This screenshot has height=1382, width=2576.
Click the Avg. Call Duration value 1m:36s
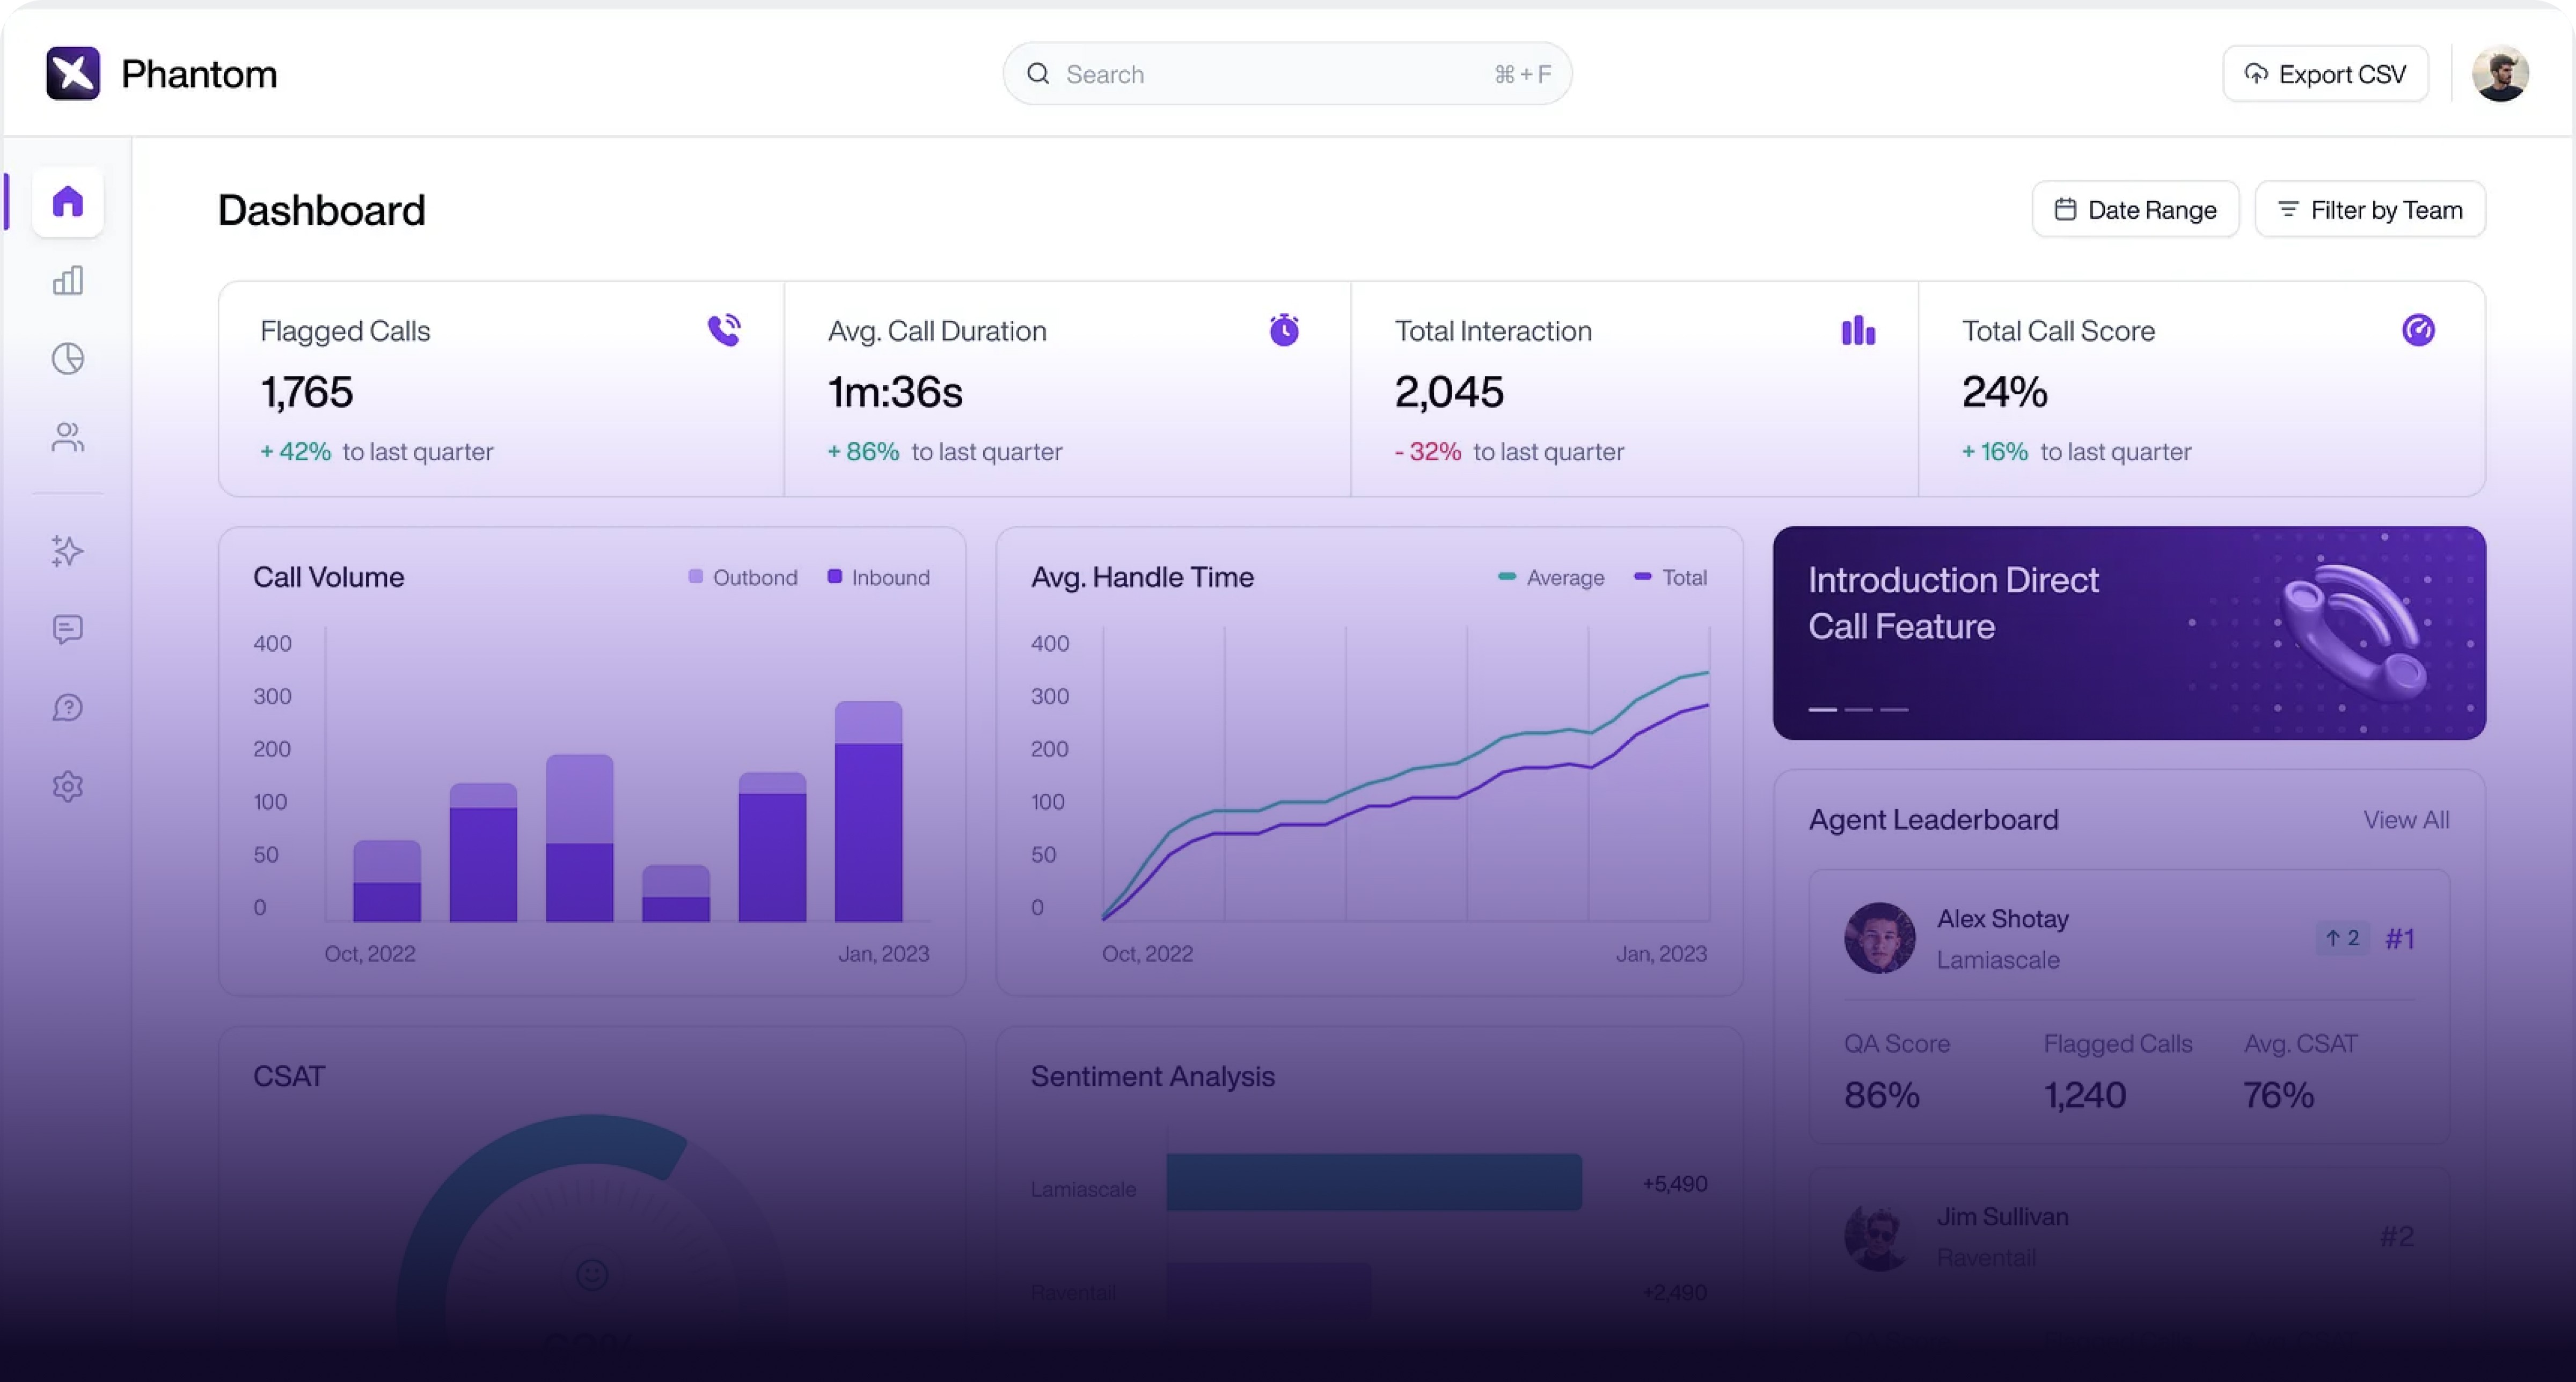pos(895,391)
